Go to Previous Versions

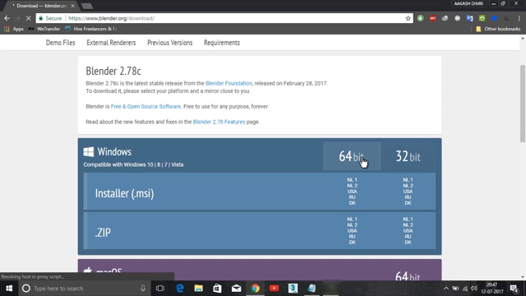pos(170,43)
